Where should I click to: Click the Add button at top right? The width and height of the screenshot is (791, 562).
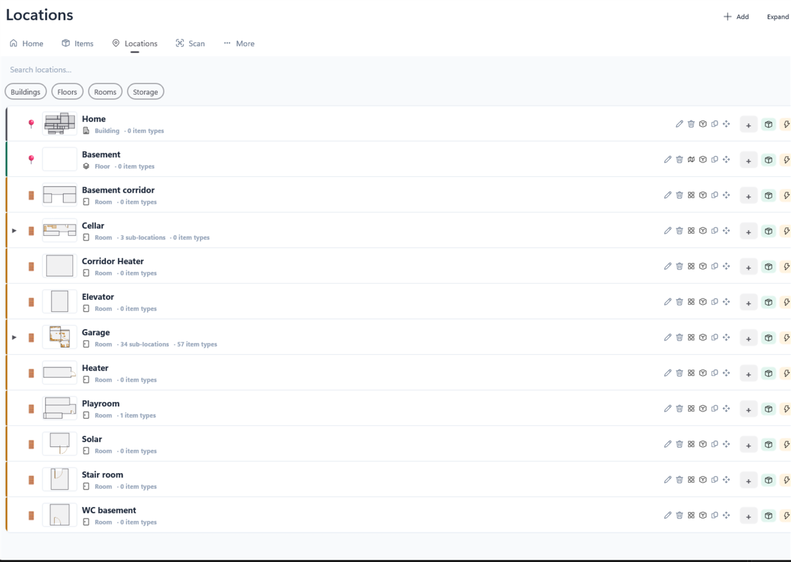(736, 16)
